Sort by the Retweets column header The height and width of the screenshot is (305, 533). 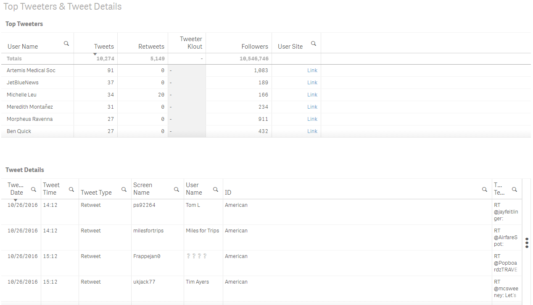tap(151, 47)
